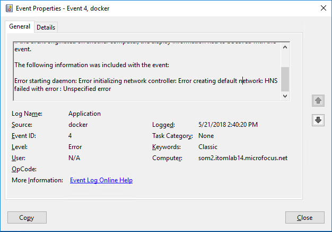Close the Event Properties dialog with X
The width and height of the screenshot is (332, 232).
pos(324,8)
